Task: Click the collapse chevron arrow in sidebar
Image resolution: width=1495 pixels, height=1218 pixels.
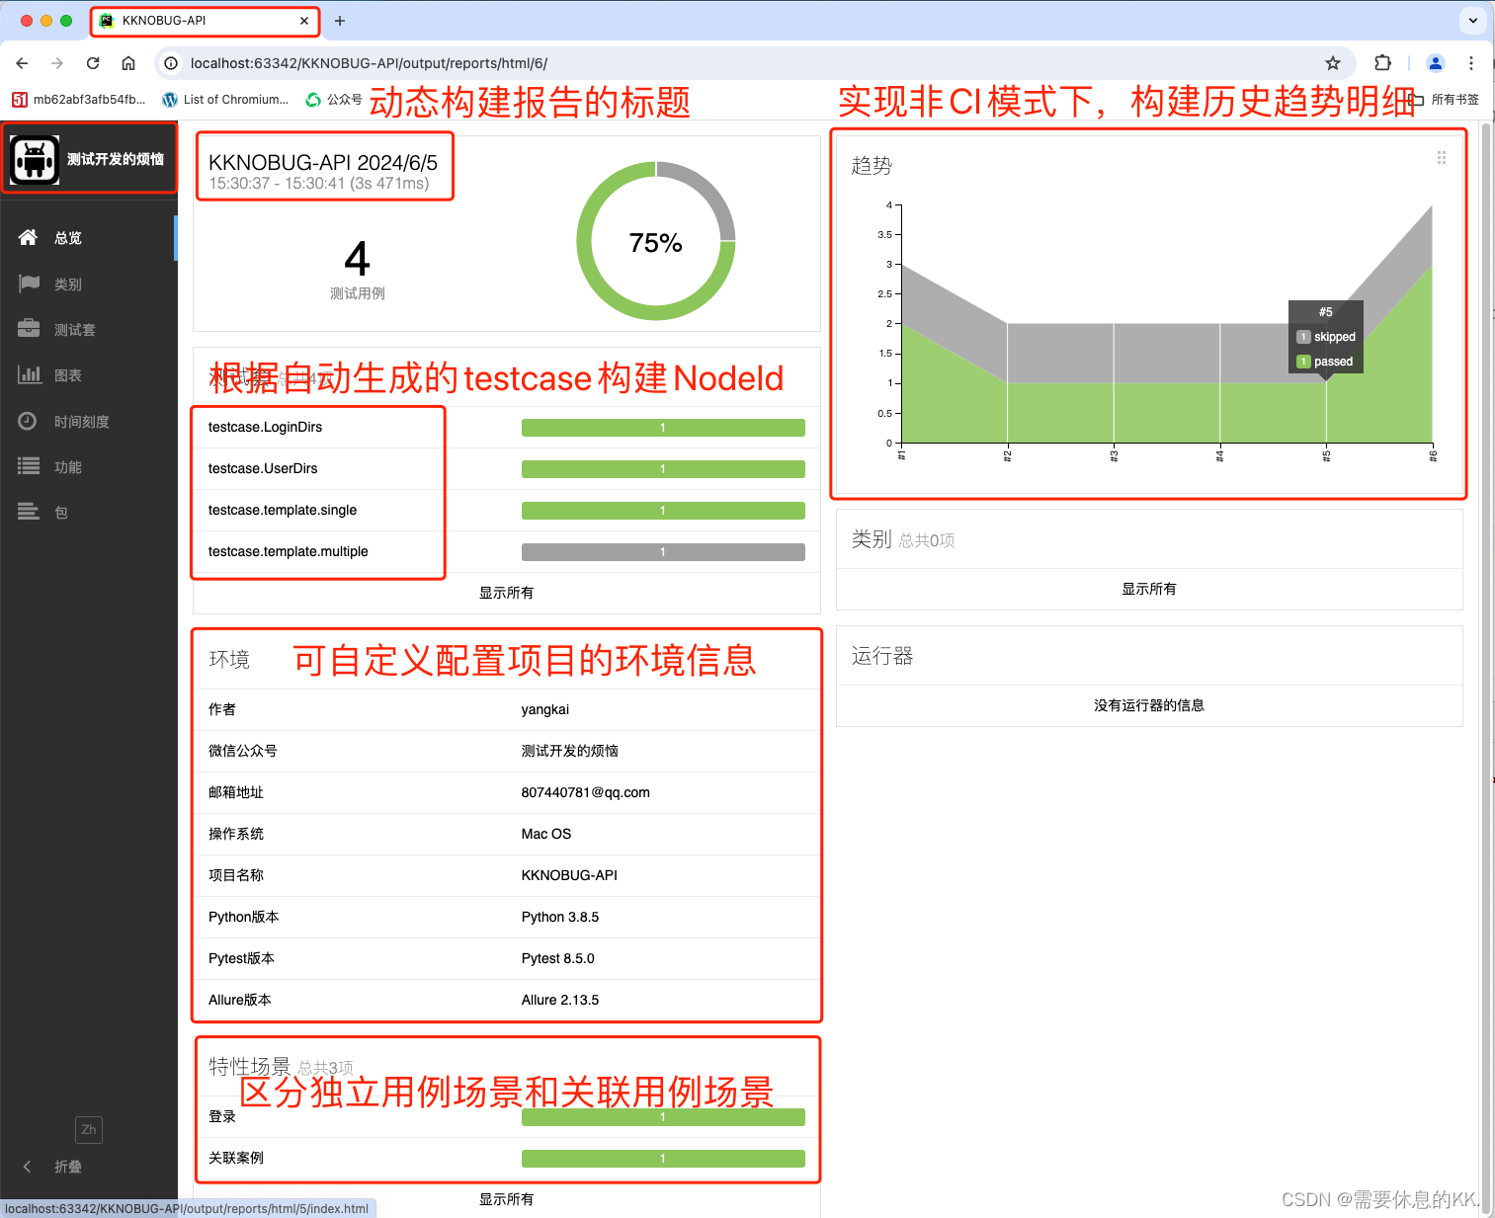Action: click(28, 1167)
